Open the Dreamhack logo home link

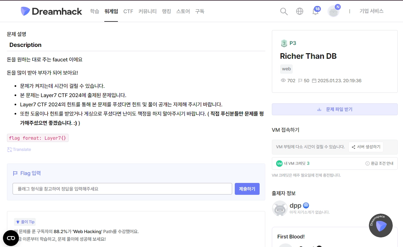pyautogui.click(x=51, y=11)
